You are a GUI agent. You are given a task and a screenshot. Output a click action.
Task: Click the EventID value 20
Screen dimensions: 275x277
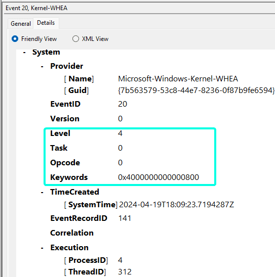pos(123,104)
